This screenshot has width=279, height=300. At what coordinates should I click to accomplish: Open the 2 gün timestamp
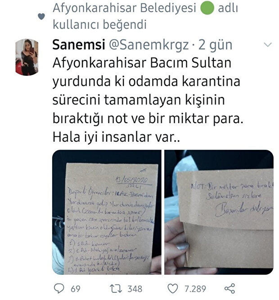point(215,45)
